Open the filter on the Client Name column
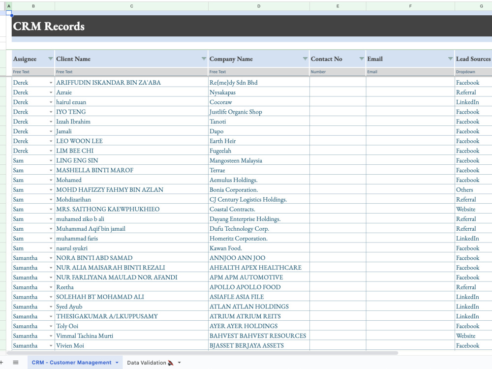Screen dimensions: 492x369 click(x=204, y=59)
